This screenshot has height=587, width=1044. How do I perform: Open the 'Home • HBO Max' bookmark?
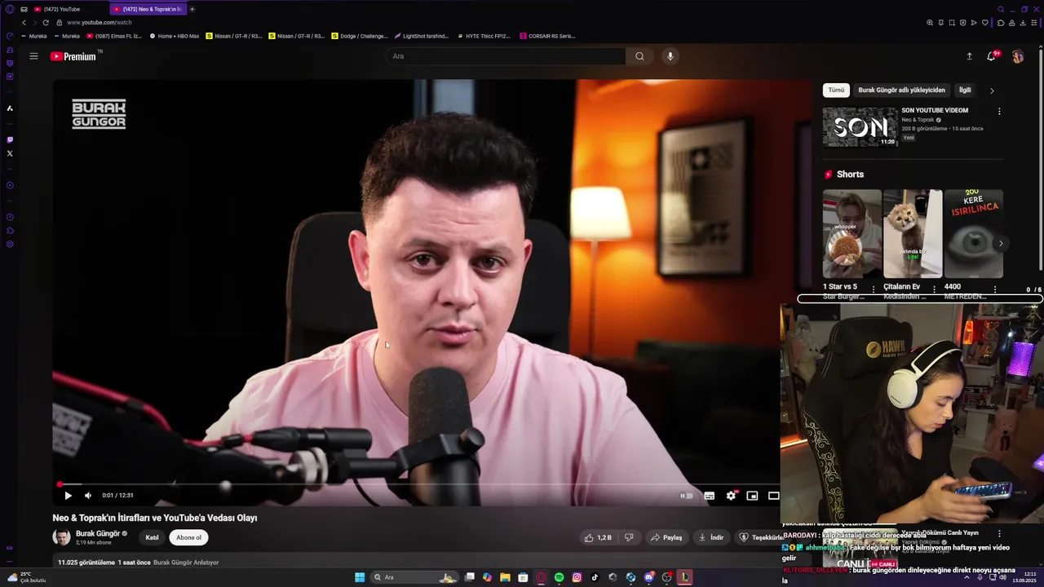coord(175,36)
